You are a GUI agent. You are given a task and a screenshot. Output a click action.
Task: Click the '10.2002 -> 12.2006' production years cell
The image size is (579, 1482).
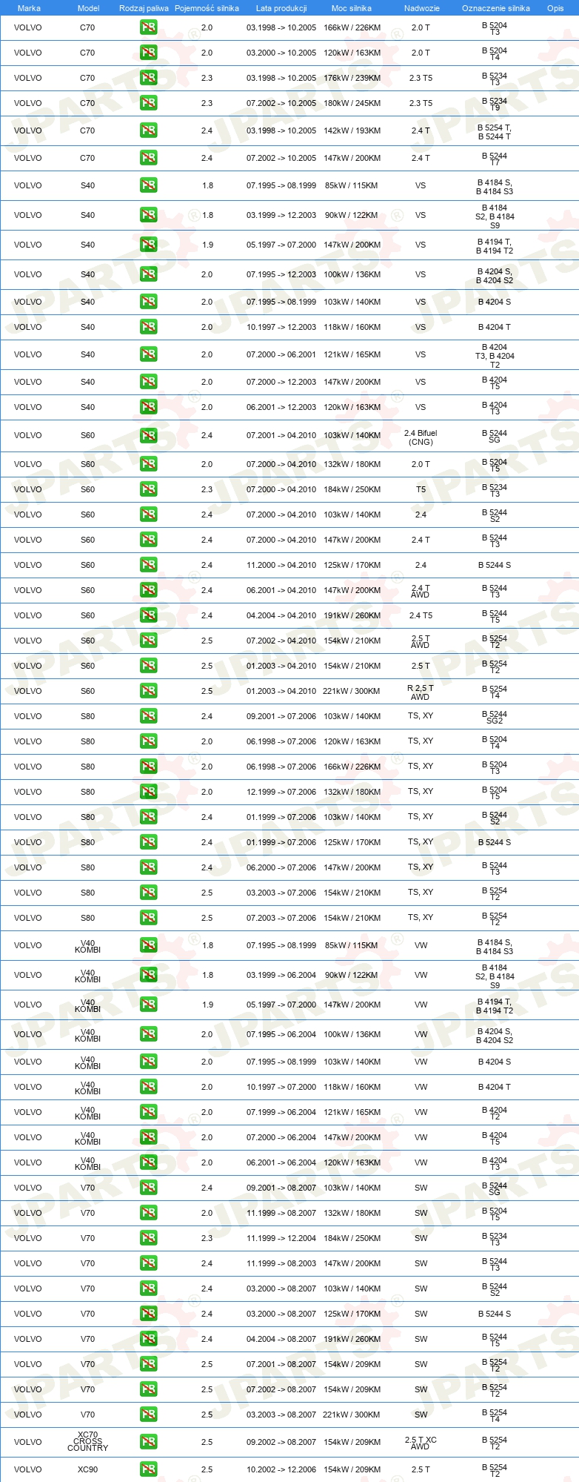coord(281,1469)
